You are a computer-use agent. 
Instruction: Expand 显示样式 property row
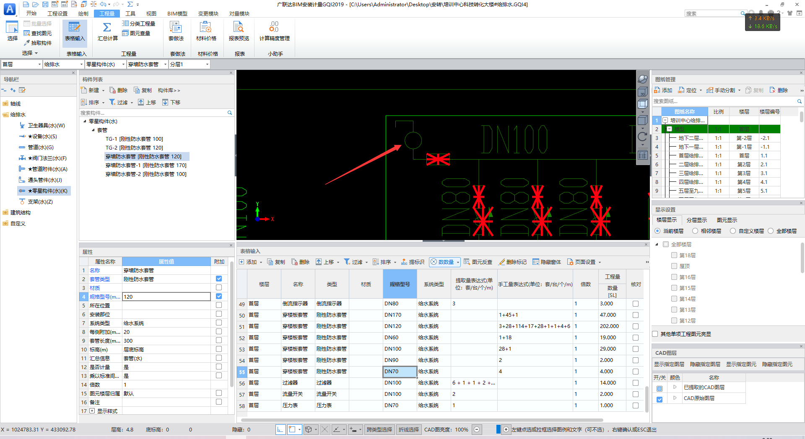(92, 411)
